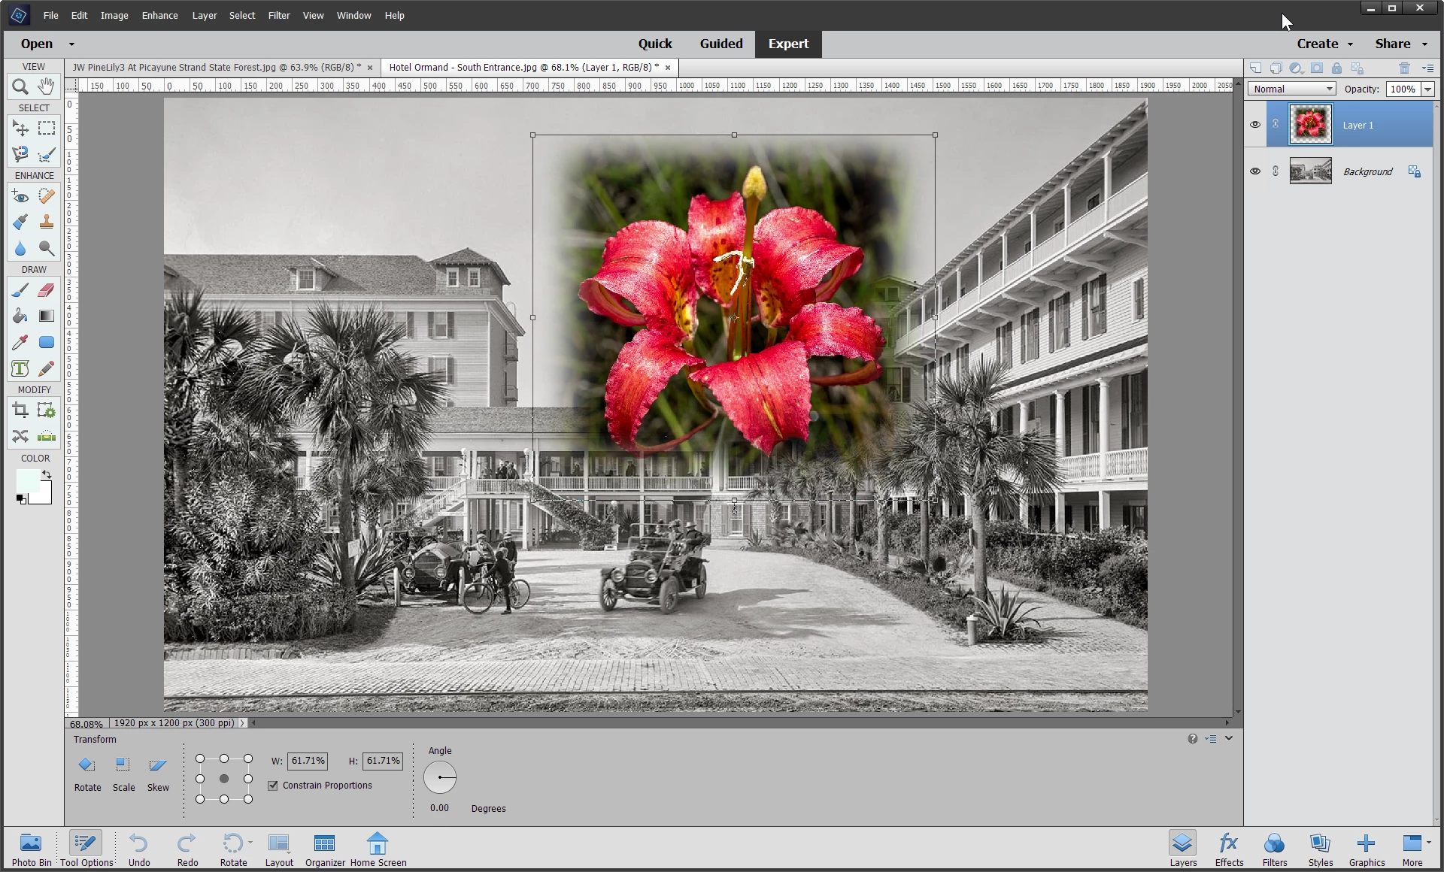Click the foreground color swatch
The width and height of the screenshot is (1444, 872).
pos(28,481)
